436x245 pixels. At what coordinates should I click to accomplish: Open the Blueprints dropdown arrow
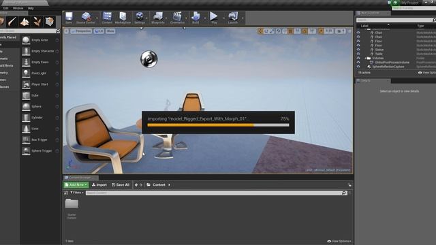pyautogui.click(x=166, y=18)
